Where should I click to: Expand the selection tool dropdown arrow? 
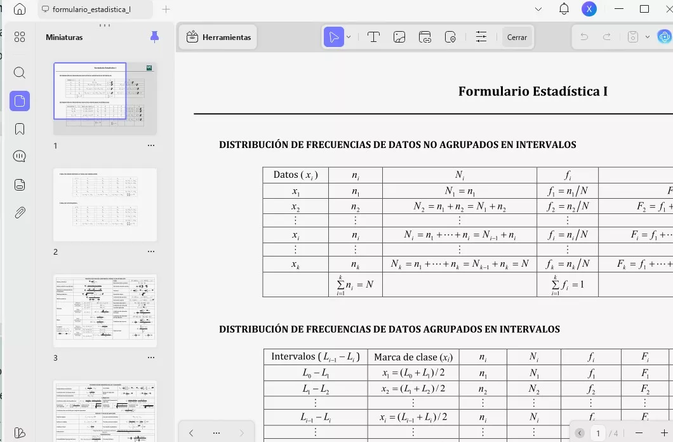pos(349,37)
